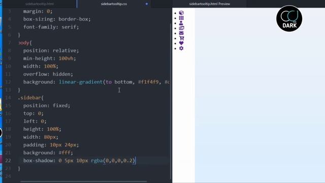Image resolution: width=325 pixels, height=183 pixels.
Task: Click empty line 24 in the editor
Action: point(93,176)
